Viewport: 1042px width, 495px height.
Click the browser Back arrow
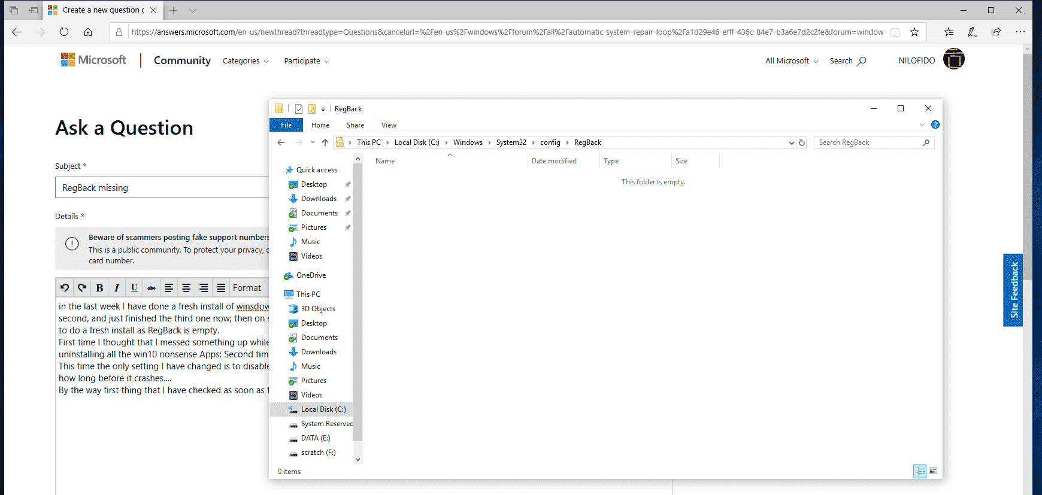coord(17,32)
